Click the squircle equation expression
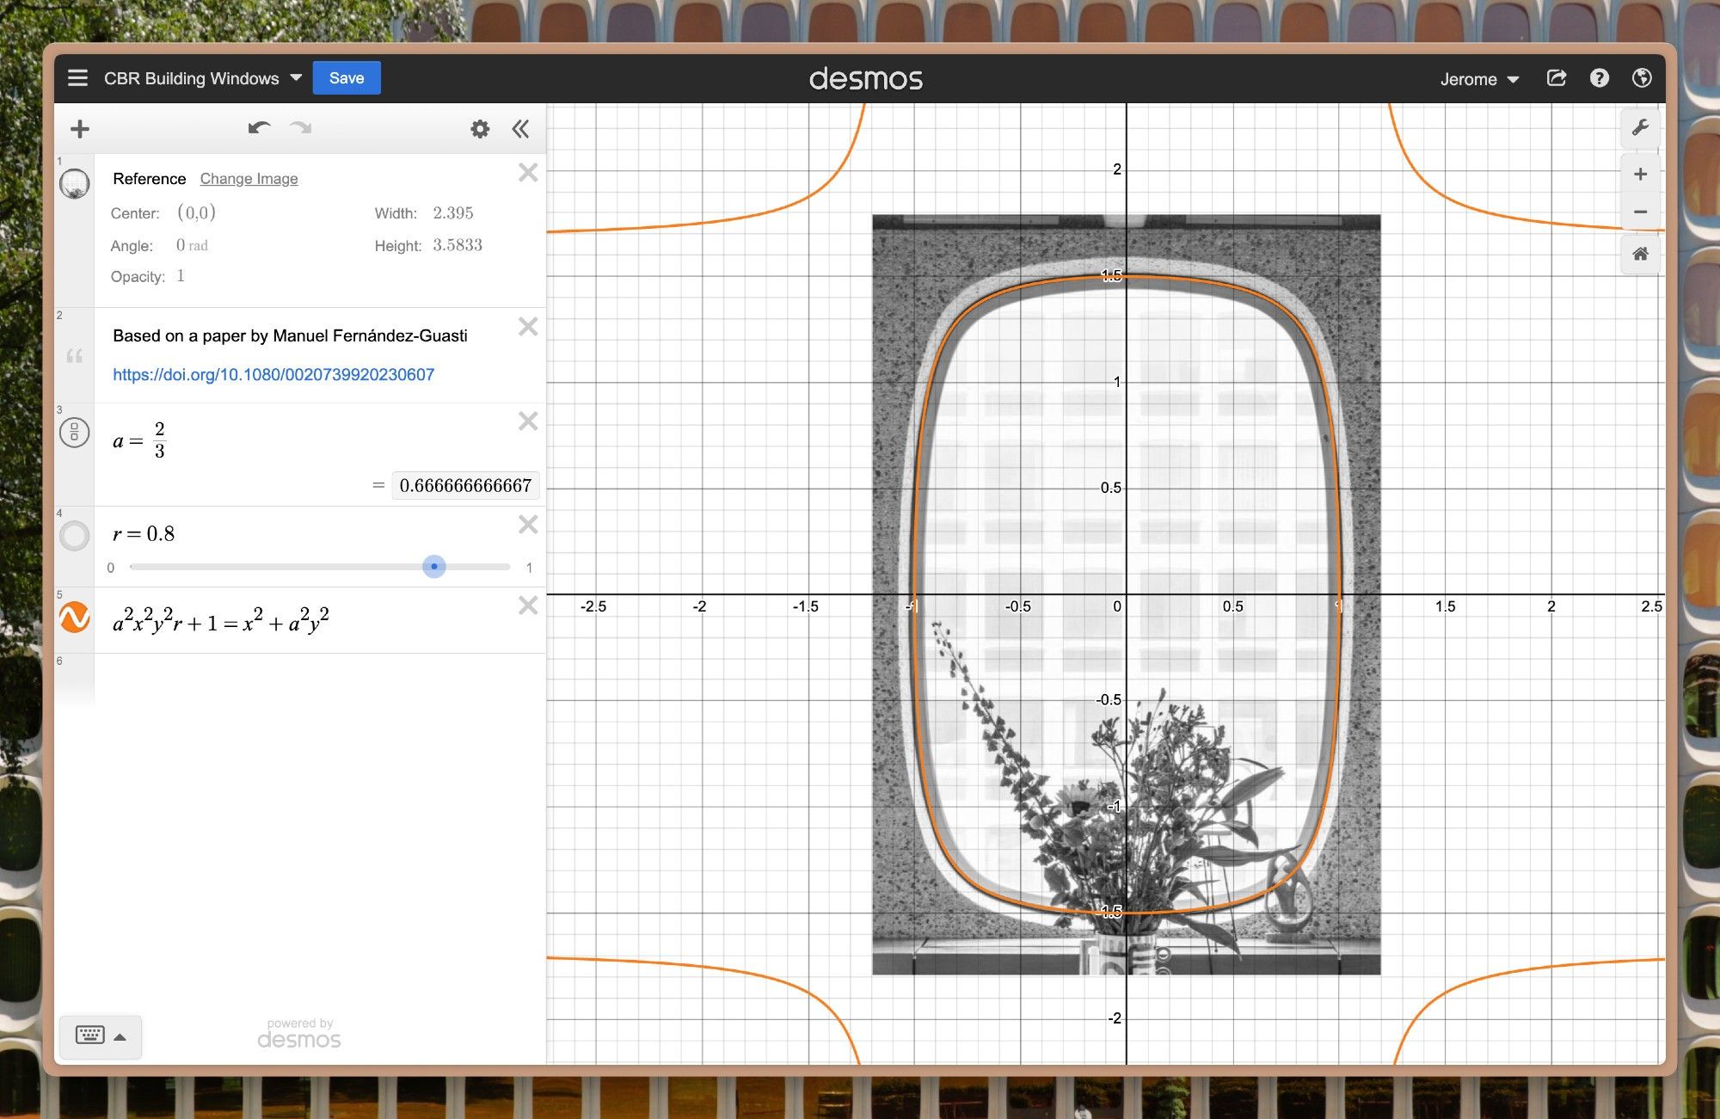Image resolution: width=1720 pixels, height=1119 pixels. (221, 620)
